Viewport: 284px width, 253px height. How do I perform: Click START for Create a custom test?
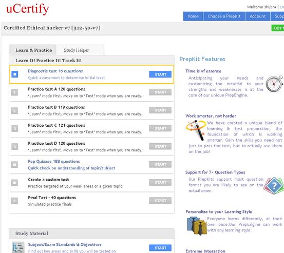tap(160, 183)
